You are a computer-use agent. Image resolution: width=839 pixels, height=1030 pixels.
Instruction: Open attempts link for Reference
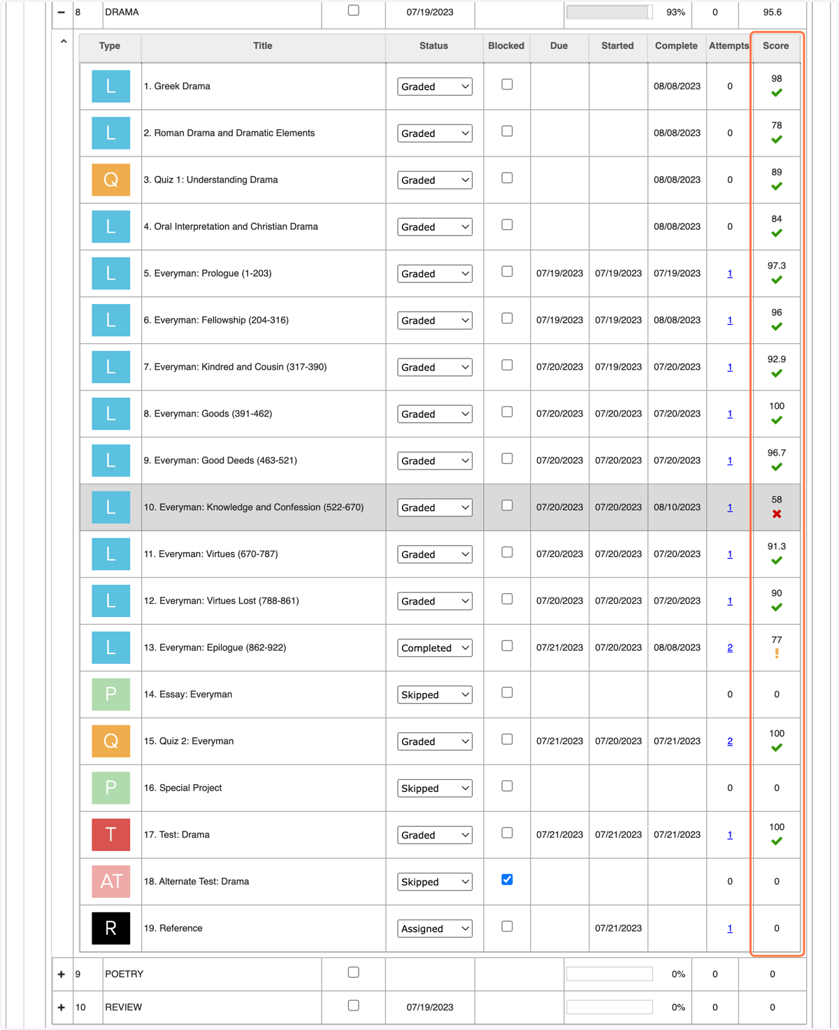[730, 929]
